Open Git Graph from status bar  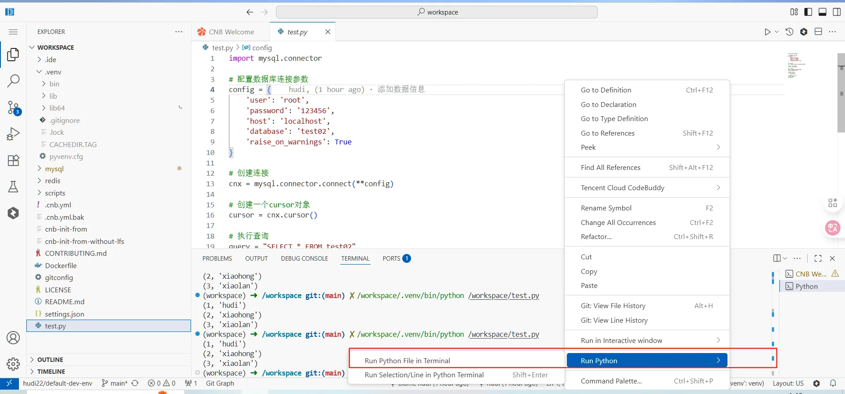220,383
